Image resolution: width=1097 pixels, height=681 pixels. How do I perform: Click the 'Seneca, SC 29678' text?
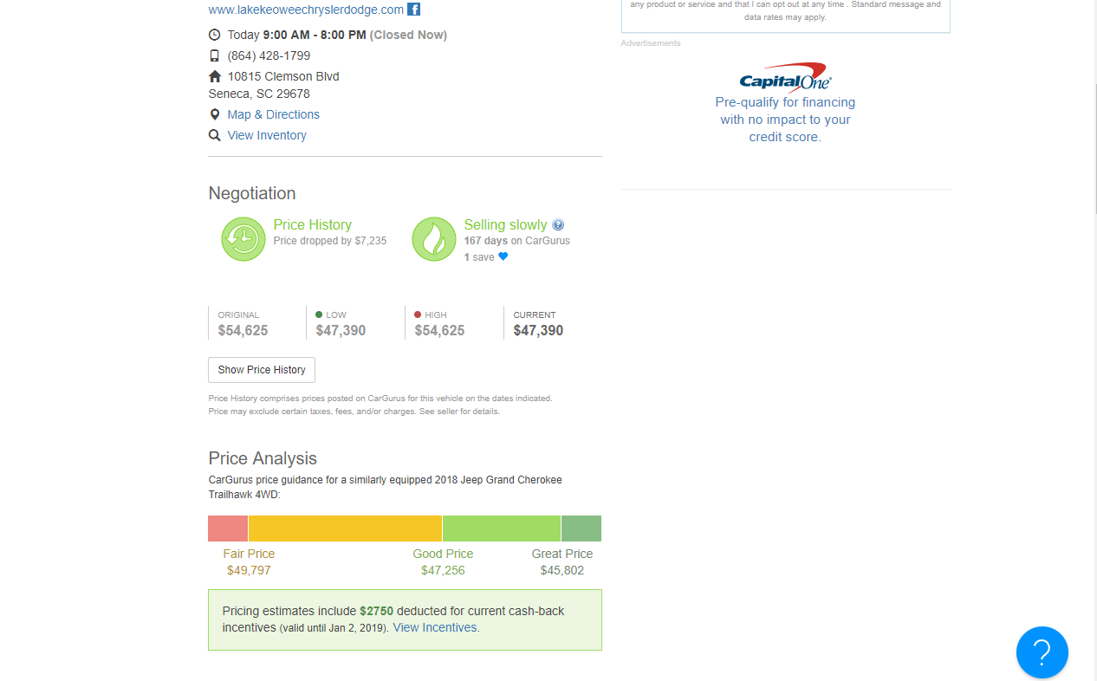point(259,94)
